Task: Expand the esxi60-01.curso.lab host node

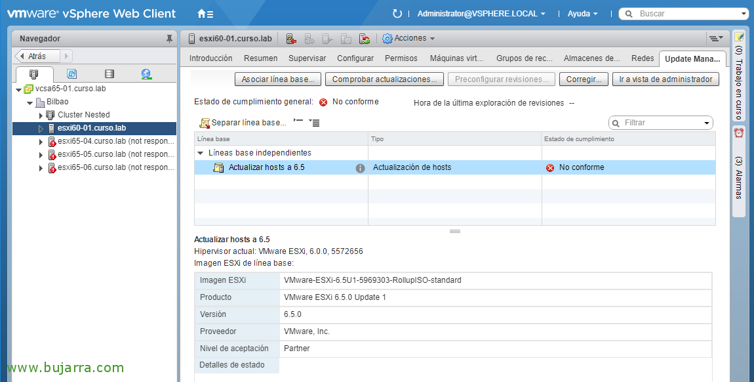Action: [41, 129]
